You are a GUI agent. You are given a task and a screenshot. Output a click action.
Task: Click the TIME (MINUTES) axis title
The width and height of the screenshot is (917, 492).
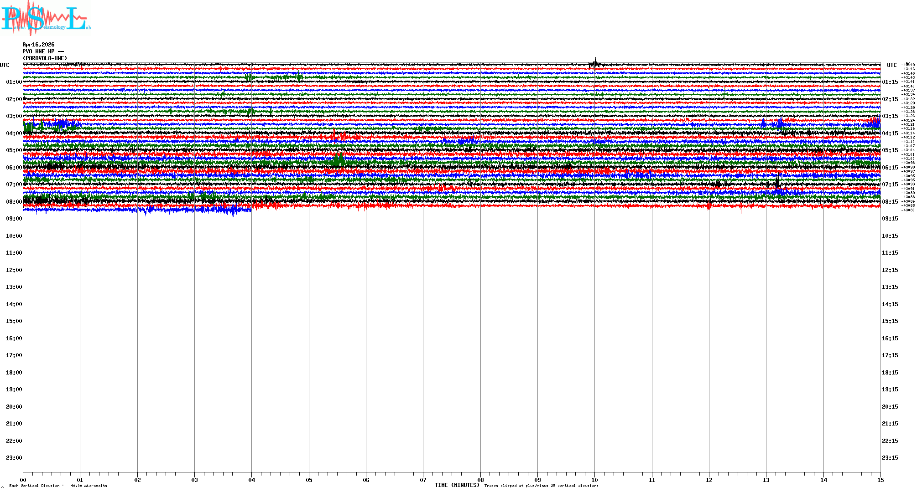click(x=457, y=485)
